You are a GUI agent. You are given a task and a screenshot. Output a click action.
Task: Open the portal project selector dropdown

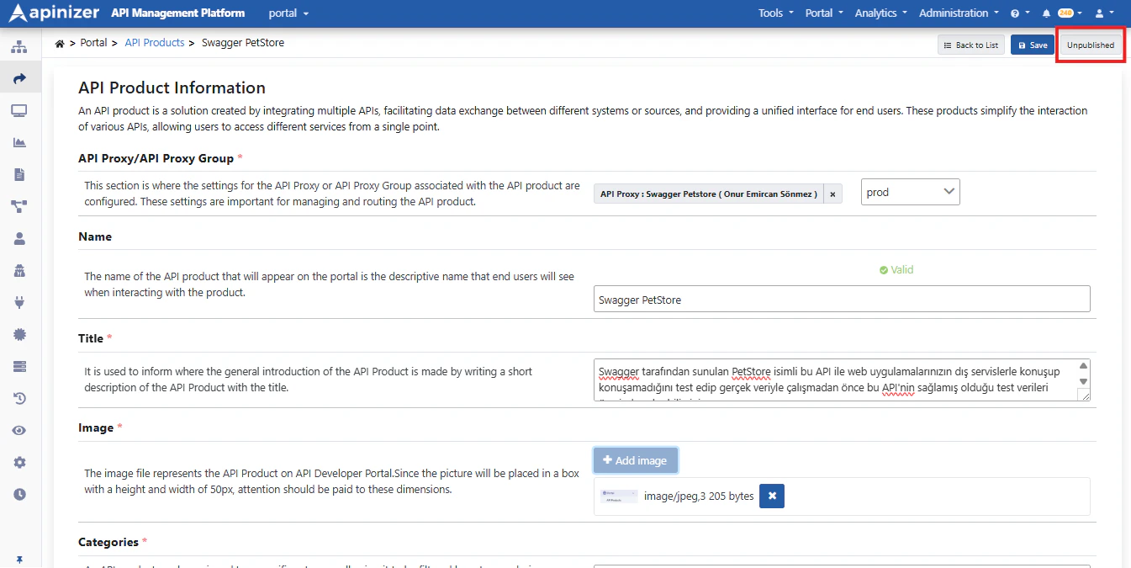(288, 13)
